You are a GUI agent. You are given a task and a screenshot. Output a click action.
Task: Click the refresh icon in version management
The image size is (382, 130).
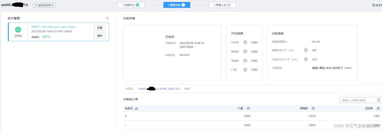[x=107, y=18]
